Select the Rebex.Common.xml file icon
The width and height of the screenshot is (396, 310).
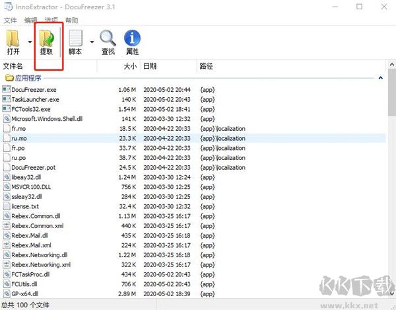(x=7, y=225)
